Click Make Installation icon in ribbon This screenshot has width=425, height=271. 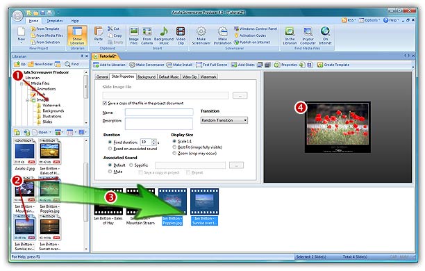[x=222, y=35]
